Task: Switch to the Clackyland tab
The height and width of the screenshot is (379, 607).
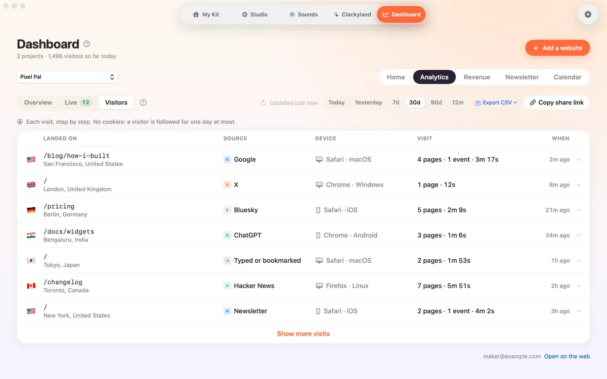Action: tap(352, 15)
